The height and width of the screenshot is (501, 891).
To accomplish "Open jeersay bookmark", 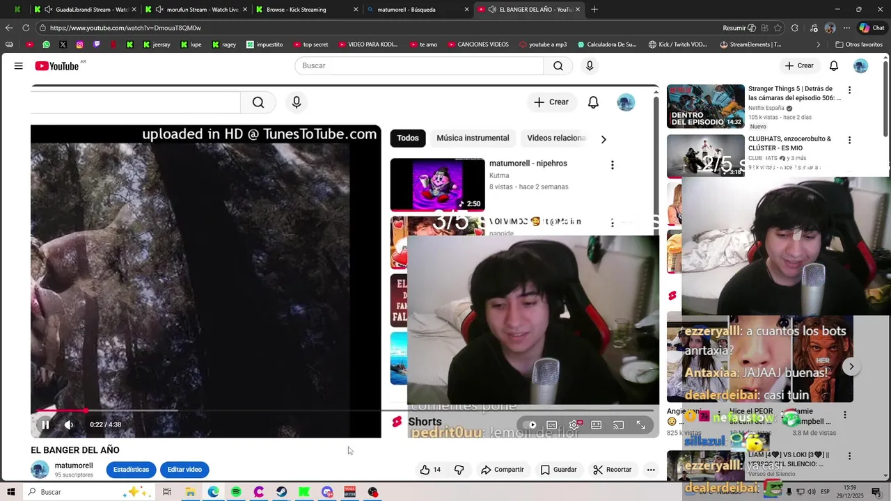I will tap(156, 45).
